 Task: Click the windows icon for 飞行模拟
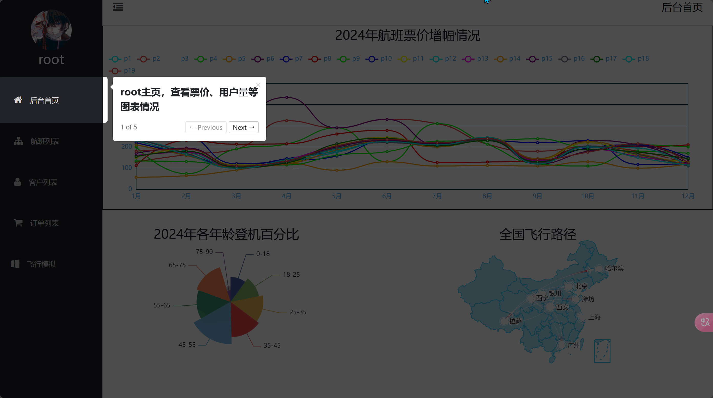tap(15, 264)
